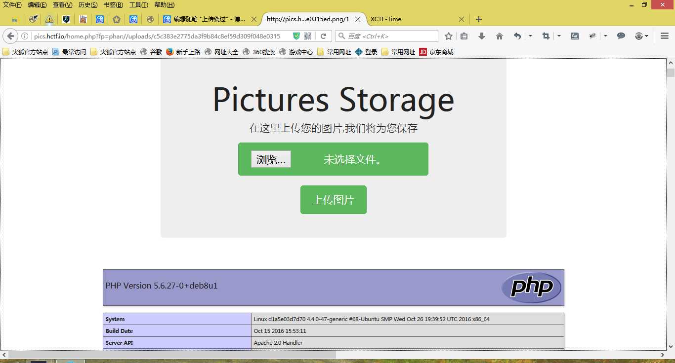This screenshot has height=363, width=675.
Task: Open the 书签(B) menu
Action: pyautogui.click(x=113, y=5)
